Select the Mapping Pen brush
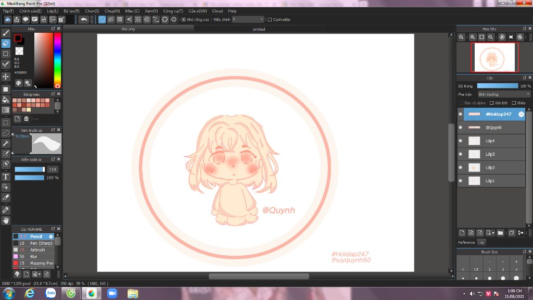 pos(33,263)
